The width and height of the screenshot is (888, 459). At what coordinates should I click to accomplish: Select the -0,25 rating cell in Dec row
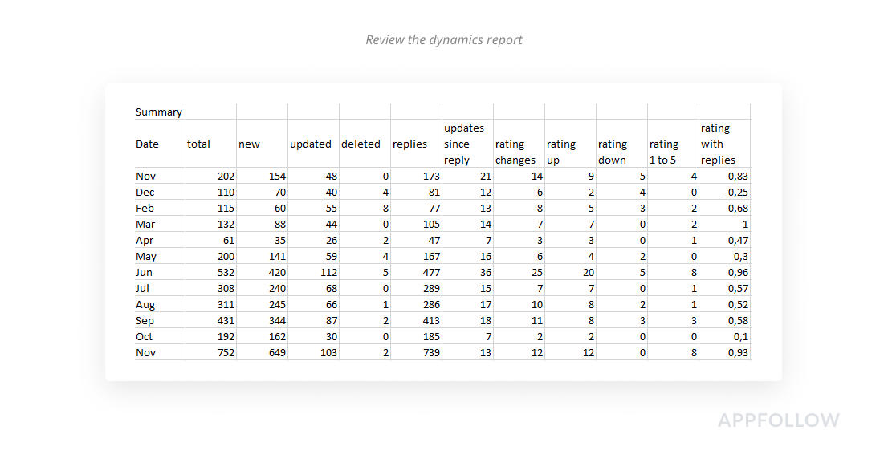(x=724, y=192)
